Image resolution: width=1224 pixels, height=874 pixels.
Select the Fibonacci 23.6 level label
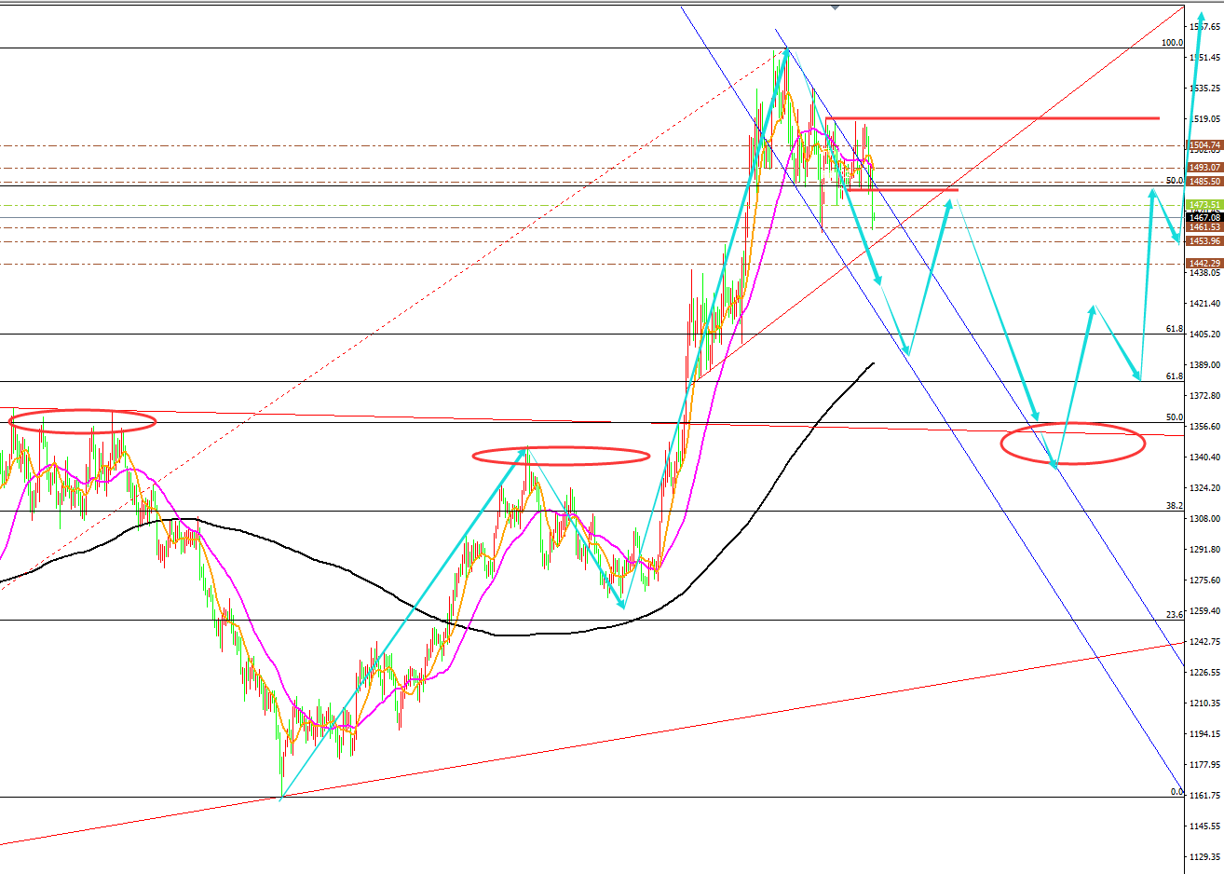tap(1174, 615)
